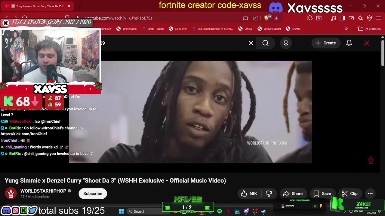385x216 pixels.
Task: Click the 1/8/2026 taskbar date
Action: click(x=371, y=213)
